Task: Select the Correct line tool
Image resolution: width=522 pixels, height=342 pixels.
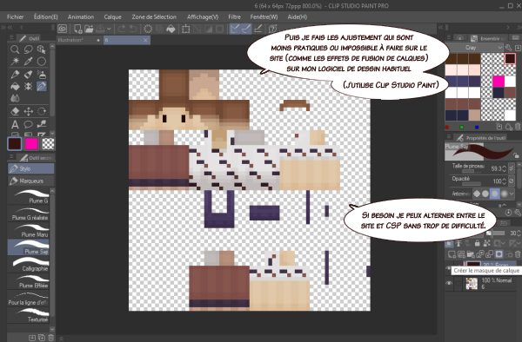Action: pyautogui.click(x=41, y=124)
